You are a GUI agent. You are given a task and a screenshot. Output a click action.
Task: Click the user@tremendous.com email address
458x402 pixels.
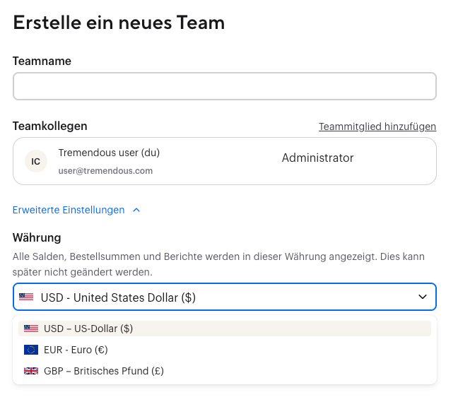105,170
